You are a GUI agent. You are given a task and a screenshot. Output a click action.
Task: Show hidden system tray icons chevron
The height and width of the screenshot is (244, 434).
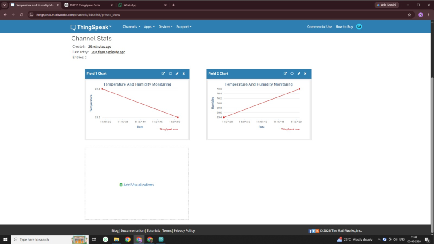pos(379,240)
